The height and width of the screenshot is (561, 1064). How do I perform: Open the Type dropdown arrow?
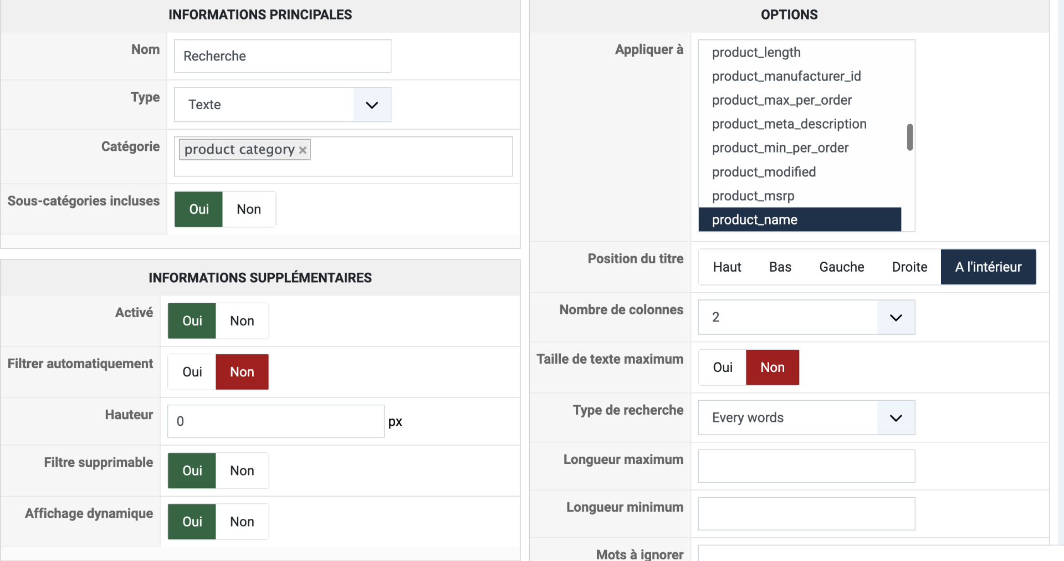pos(372,105)
